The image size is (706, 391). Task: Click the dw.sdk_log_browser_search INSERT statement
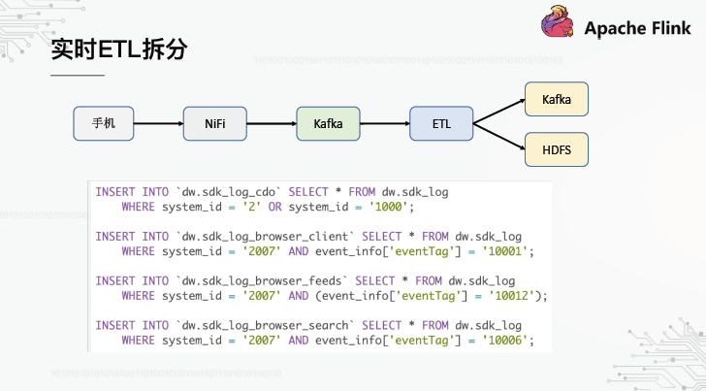pos(314,333)
